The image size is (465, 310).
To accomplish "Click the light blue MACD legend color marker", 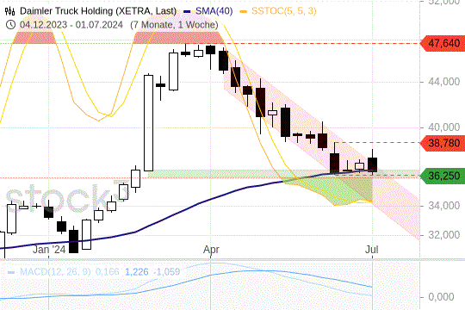I will (x=11, y=272).
